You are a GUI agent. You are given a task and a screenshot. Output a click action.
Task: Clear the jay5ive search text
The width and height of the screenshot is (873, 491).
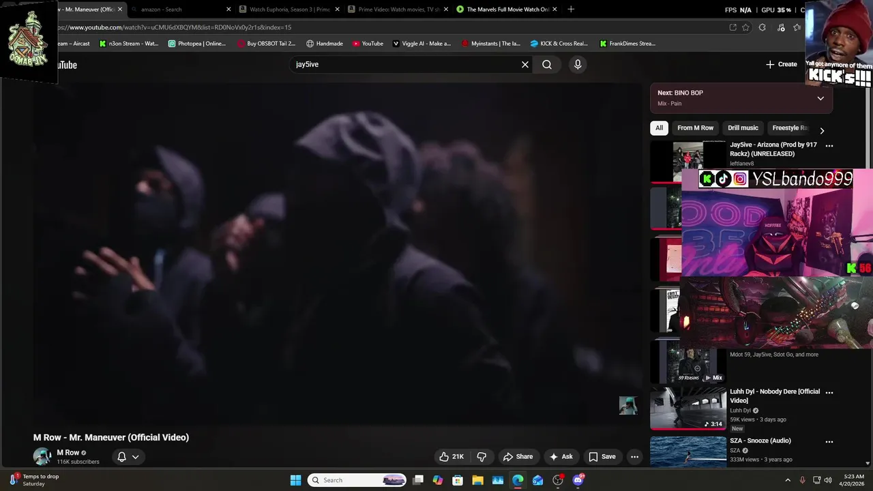tap(525, 64)
